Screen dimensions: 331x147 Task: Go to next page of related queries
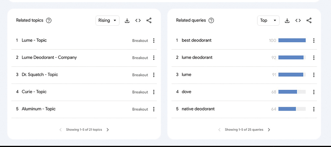click(269, 130)
